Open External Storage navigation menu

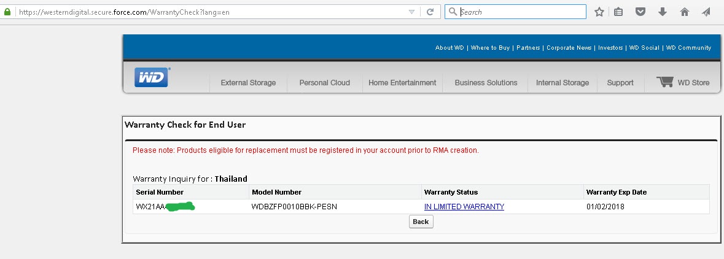pos(248,83)
